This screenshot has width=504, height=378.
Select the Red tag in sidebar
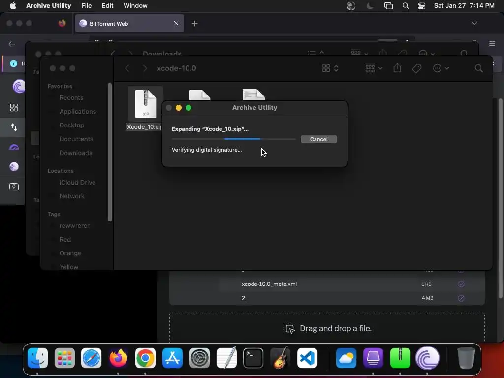coord(65,240)
